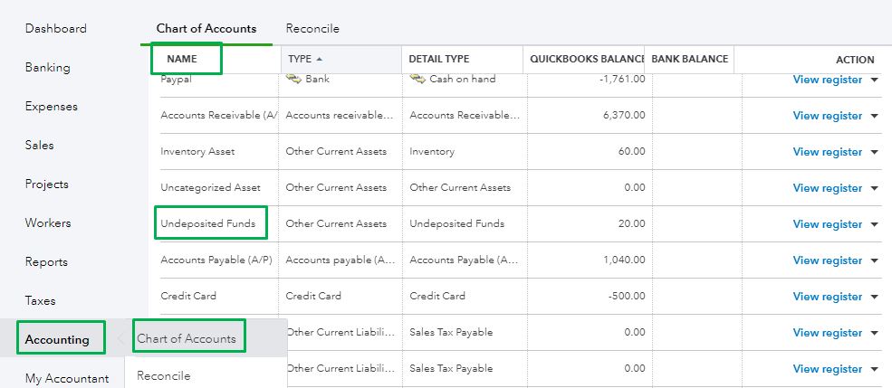Sort by the TYPE column header
892x388 pixels.
(x=300, y=59)
